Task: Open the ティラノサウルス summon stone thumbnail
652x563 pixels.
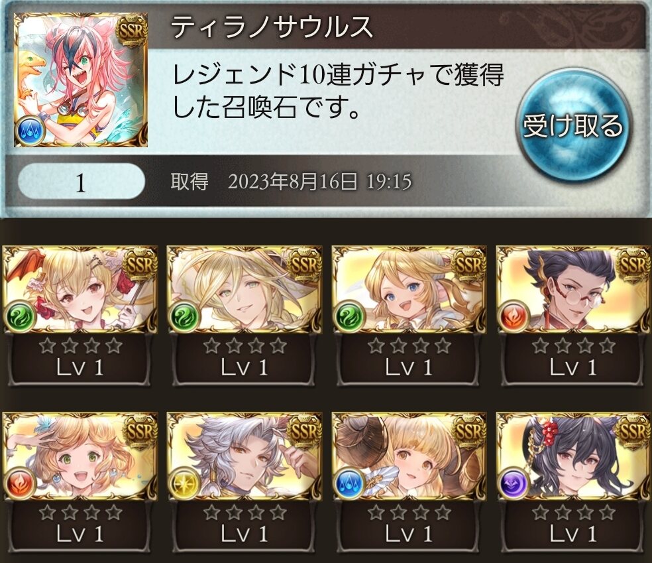Action: (x=81, y=80)
